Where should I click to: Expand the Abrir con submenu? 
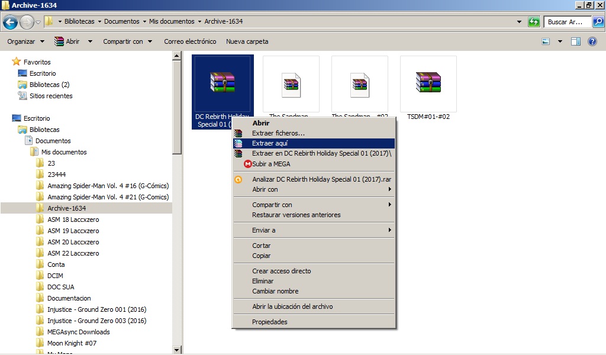coord(314,189)
